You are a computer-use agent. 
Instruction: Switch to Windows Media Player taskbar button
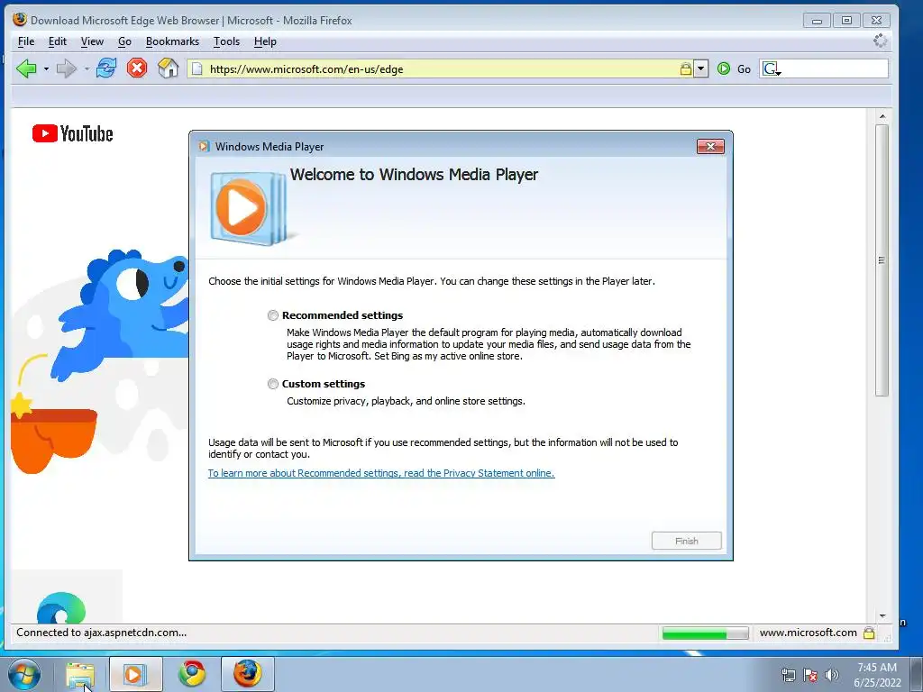coord(135,674)
